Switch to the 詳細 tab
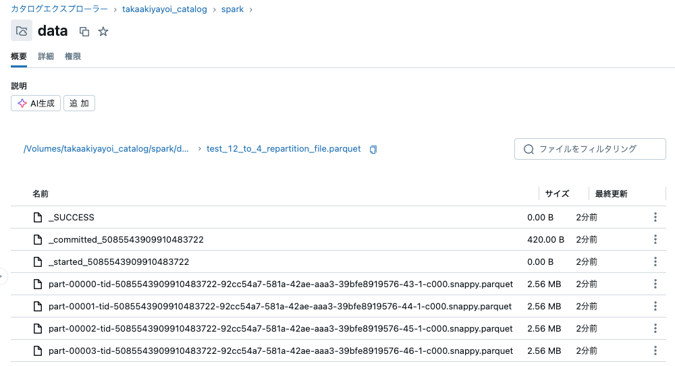675x366 pixels. [46, 57]
